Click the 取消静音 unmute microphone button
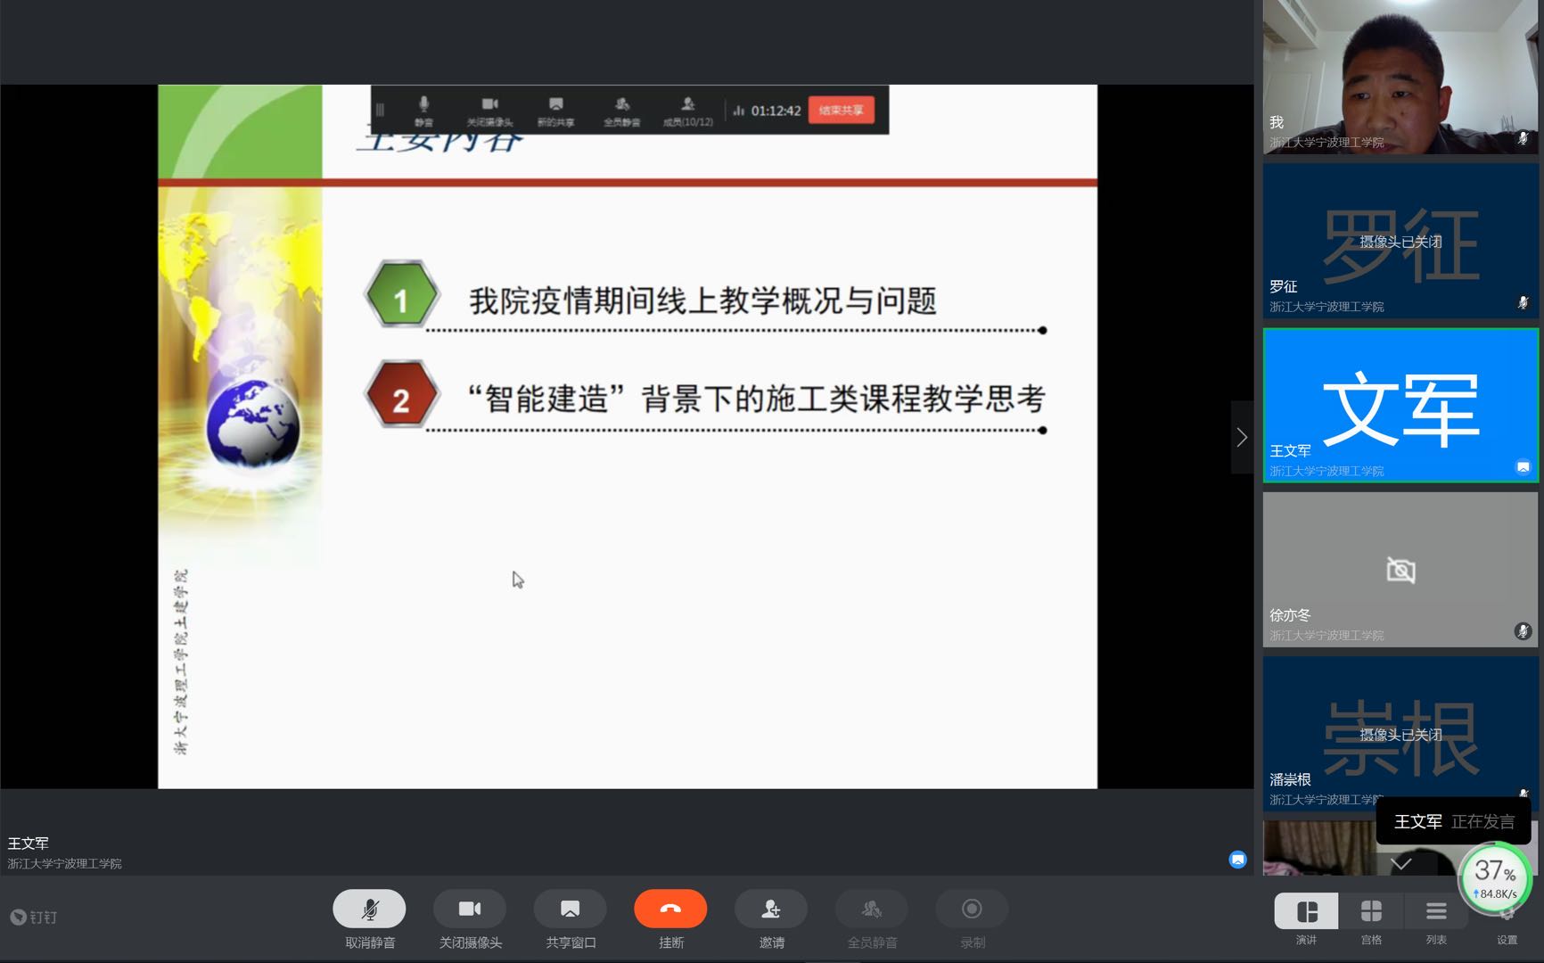Screen dimensions: 1544x963 pos(369,909)
